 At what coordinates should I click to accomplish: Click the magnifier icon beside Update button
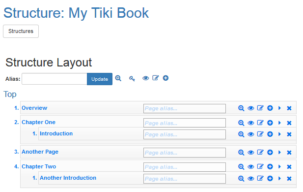(118, 78)
